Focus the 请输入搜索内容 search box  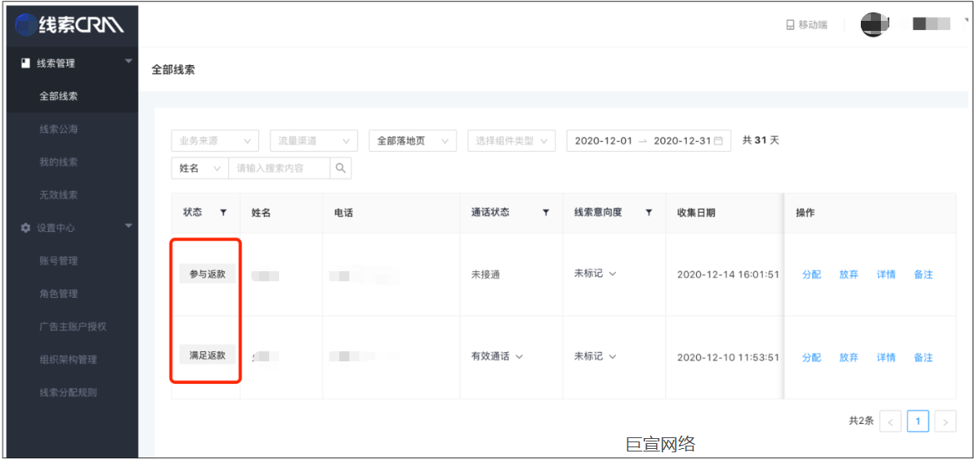click(279, 168)
